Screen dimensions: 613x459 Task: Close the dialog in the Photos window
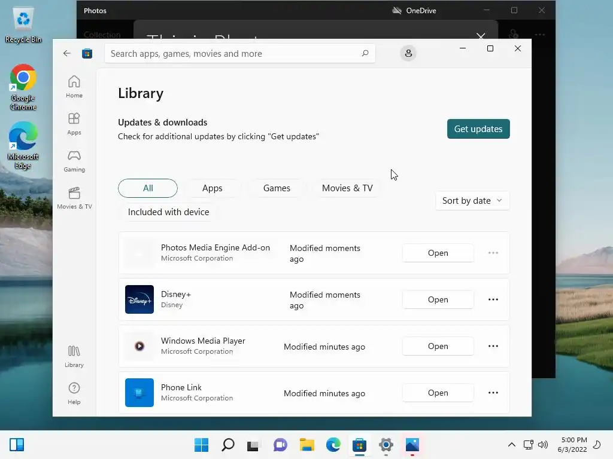pos(481,36)
